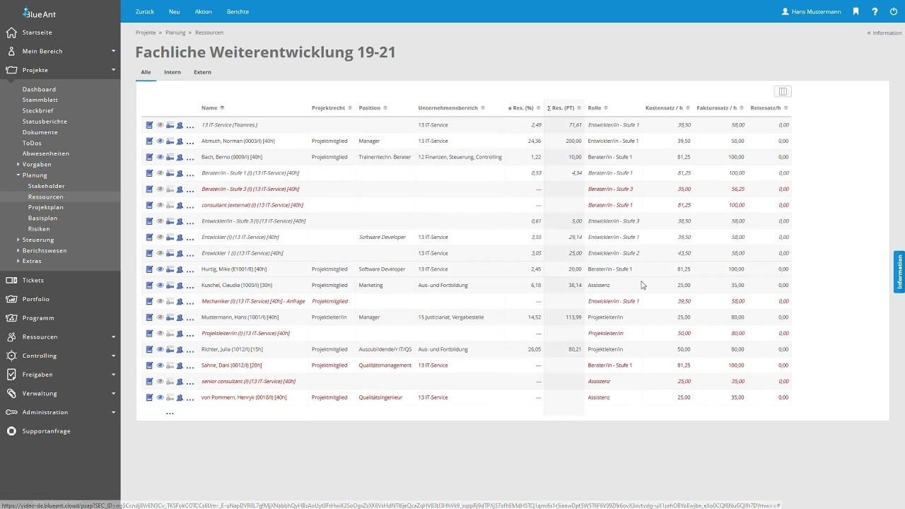Open the column configuration icon above table
This screenshot has height=509, width=905.
pos(783,91)
